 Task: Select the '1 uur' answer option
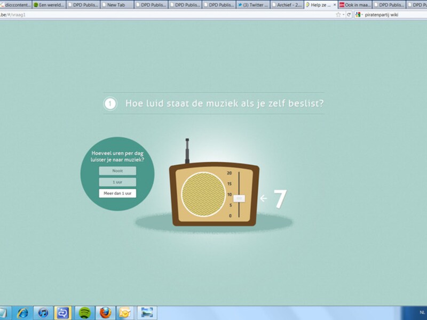point(117,182)
